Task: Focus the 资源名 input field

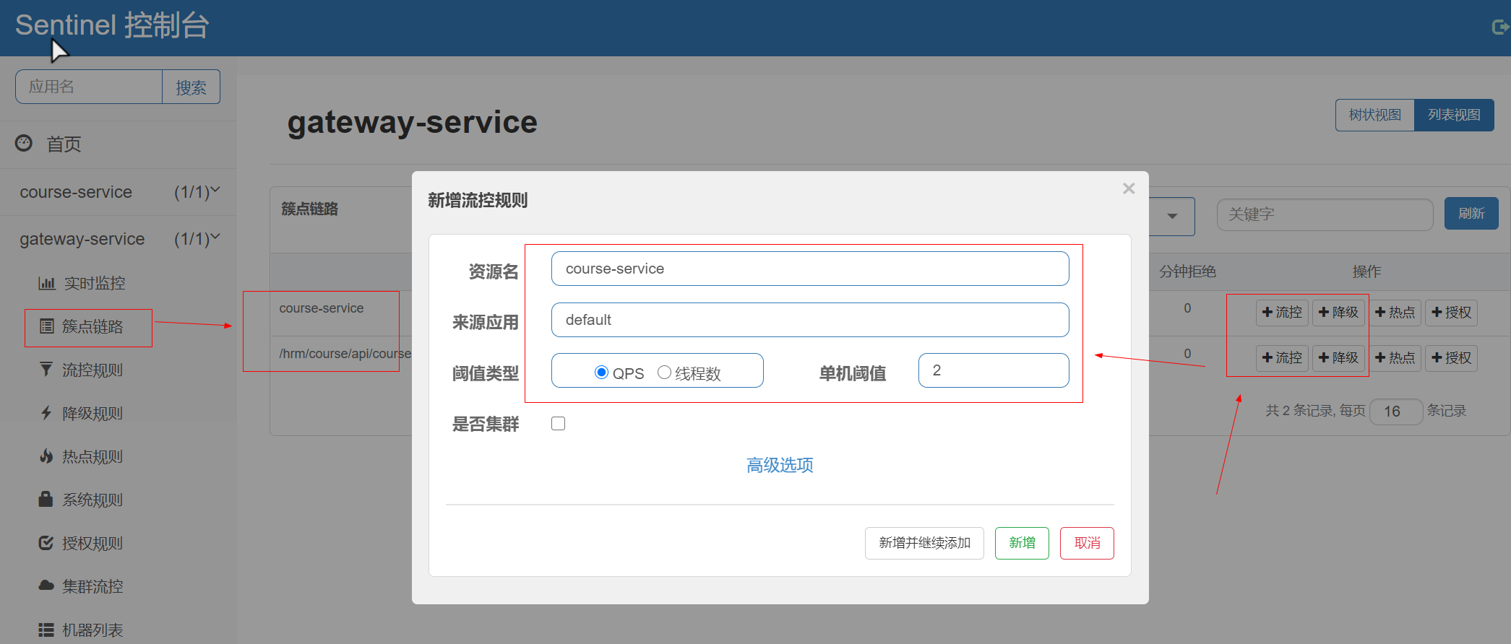Action: pos(810,269)
